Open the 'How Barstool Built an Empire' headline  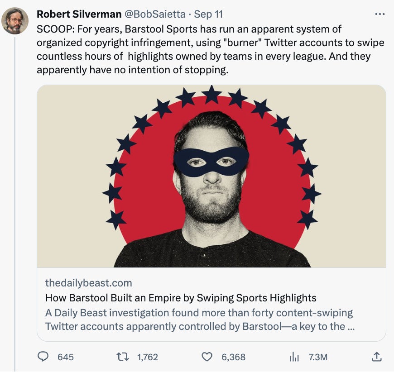click(181, 298)
